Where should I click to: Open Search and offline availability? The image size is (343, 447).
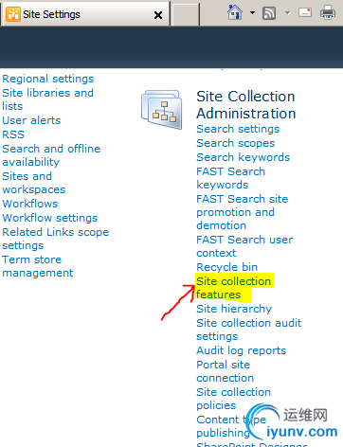click(51, 155)
